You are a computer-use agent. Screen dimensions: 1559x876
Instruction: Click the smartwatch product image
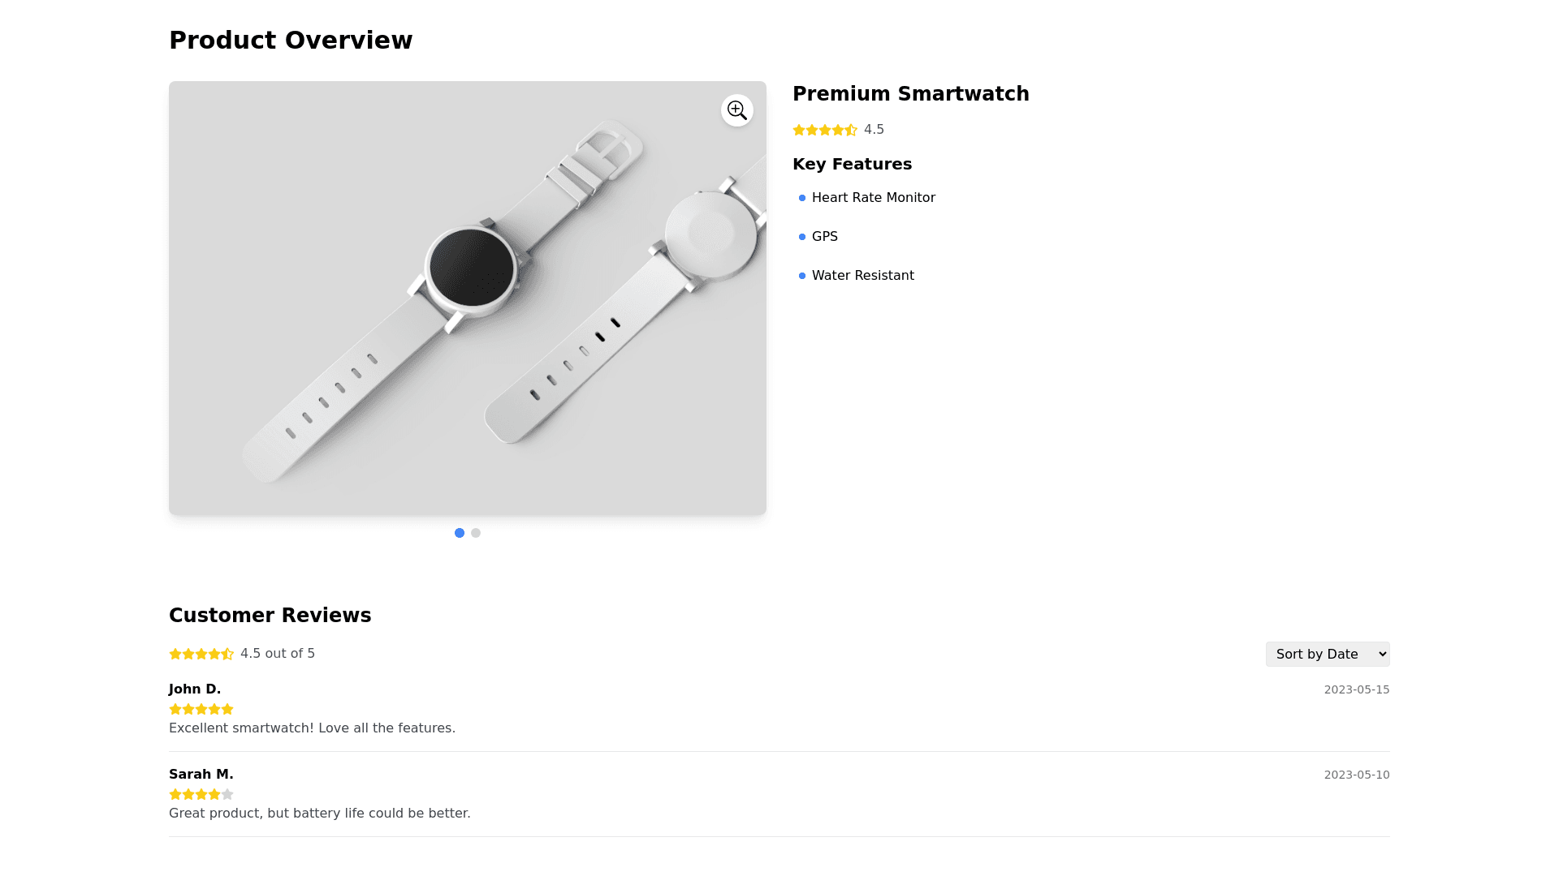point(467,298)
